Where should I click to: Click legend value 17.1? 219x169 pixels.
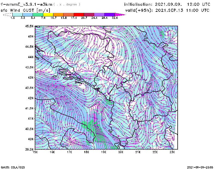(x=74, y=18)
